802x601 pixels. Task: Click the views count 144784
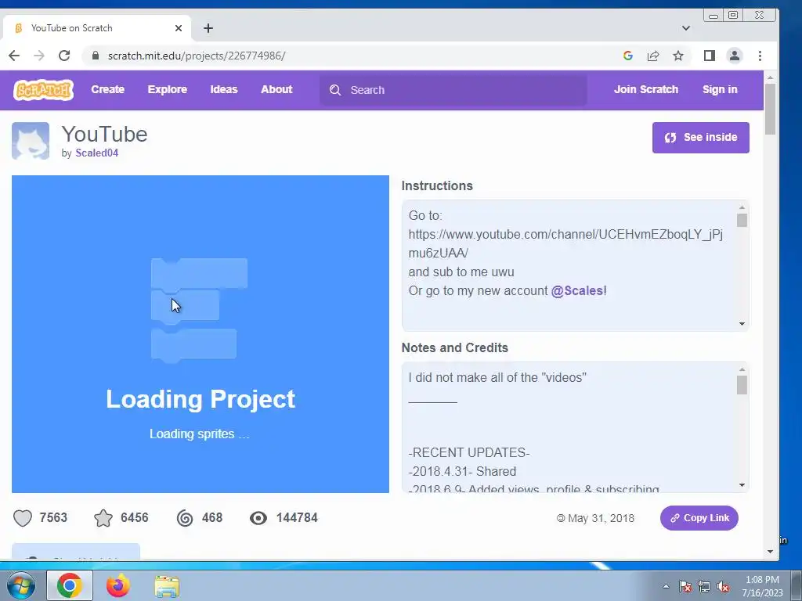(x=297, y=518)
